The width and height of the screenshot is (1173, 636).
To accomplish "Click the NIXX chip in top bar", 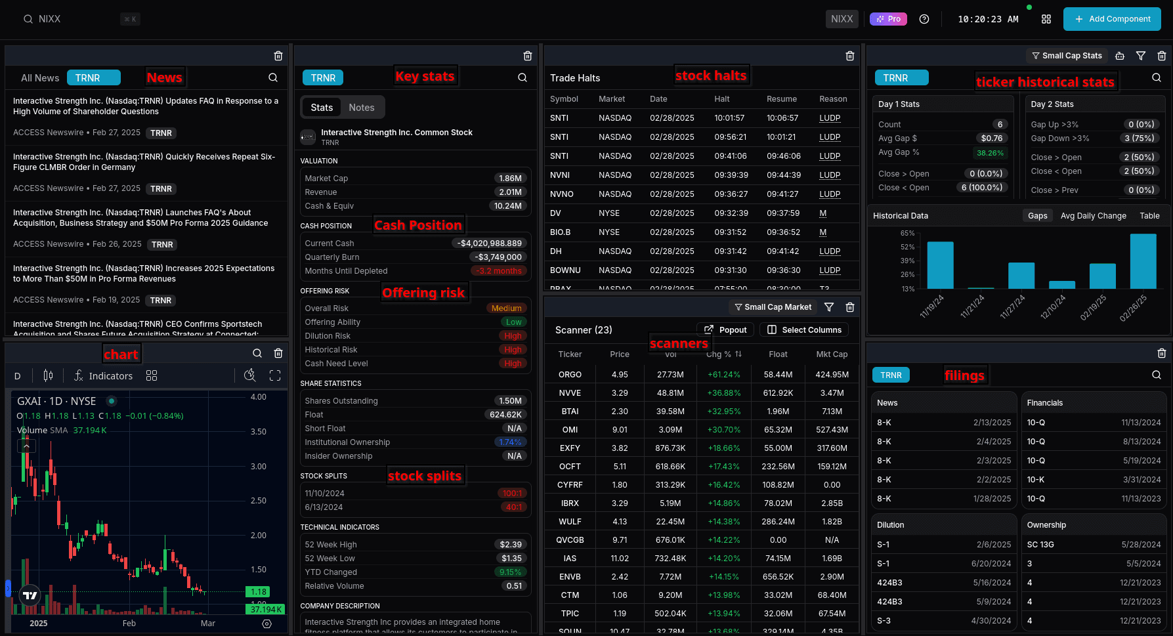I will point(842,19).
